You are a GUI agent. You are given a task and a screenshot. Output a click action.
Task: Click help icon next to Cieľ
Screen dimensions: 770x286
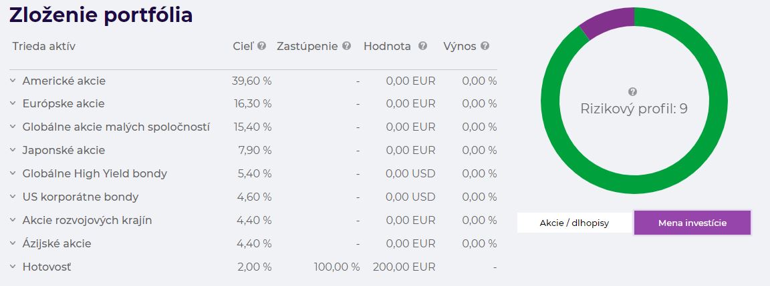click(262, 46)
